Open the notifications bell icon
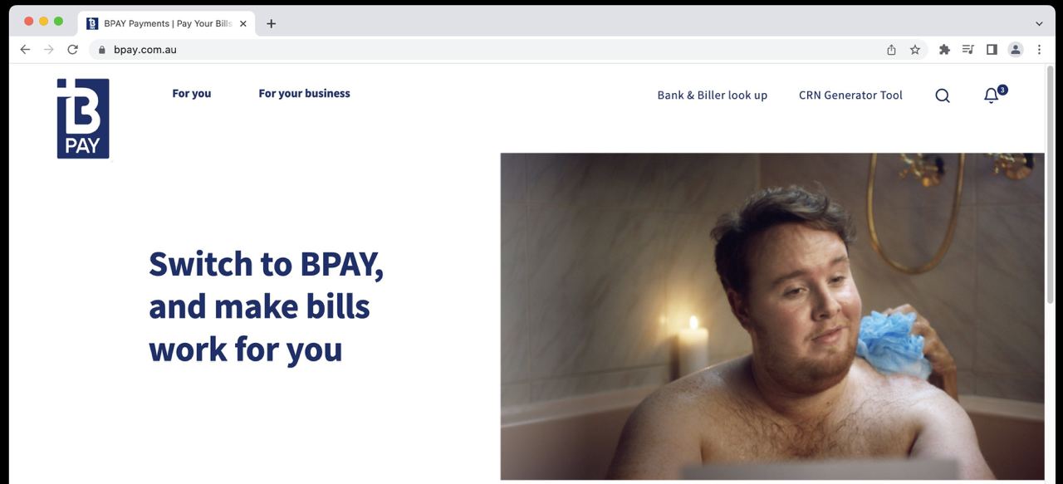This screenshot has height=484, width=1063. [992, 95]
